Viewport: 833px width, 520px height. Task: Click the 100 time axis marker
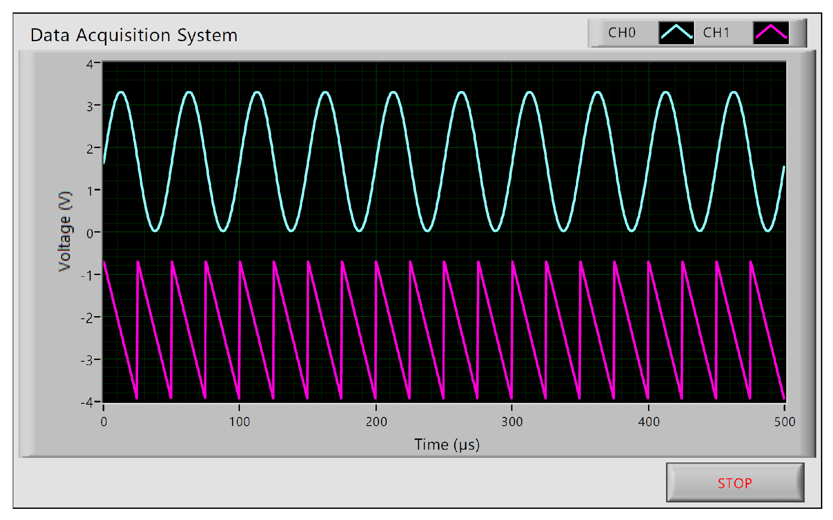(239, 422)
